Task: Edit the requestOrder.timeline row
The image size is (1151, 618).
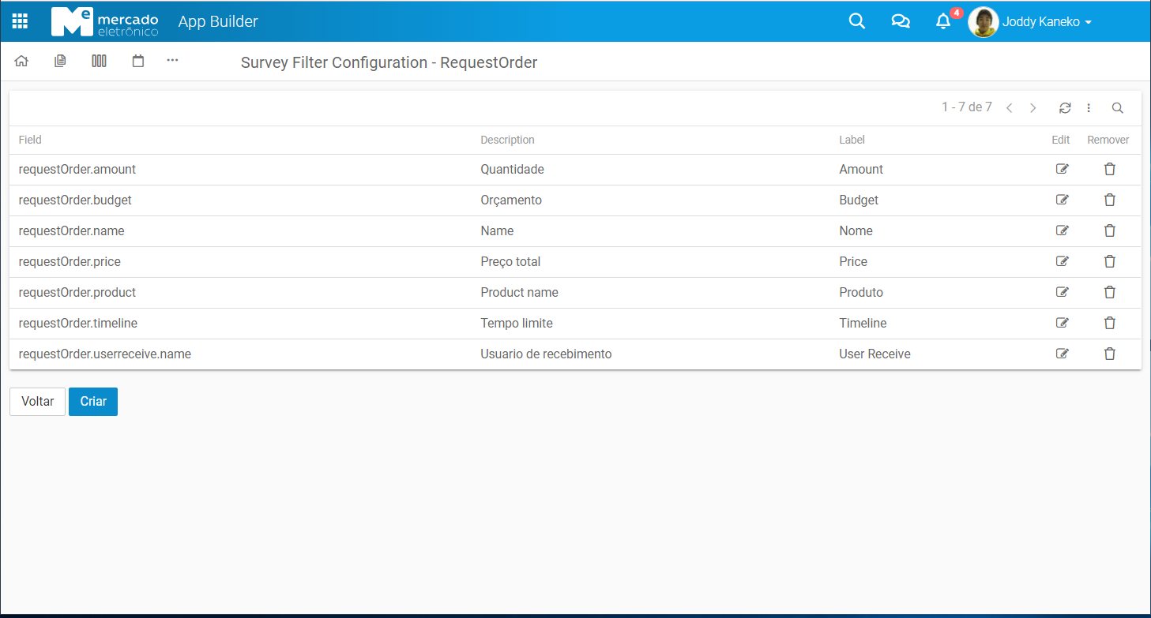Action: pyautogui.click(x=1062, y=323)
